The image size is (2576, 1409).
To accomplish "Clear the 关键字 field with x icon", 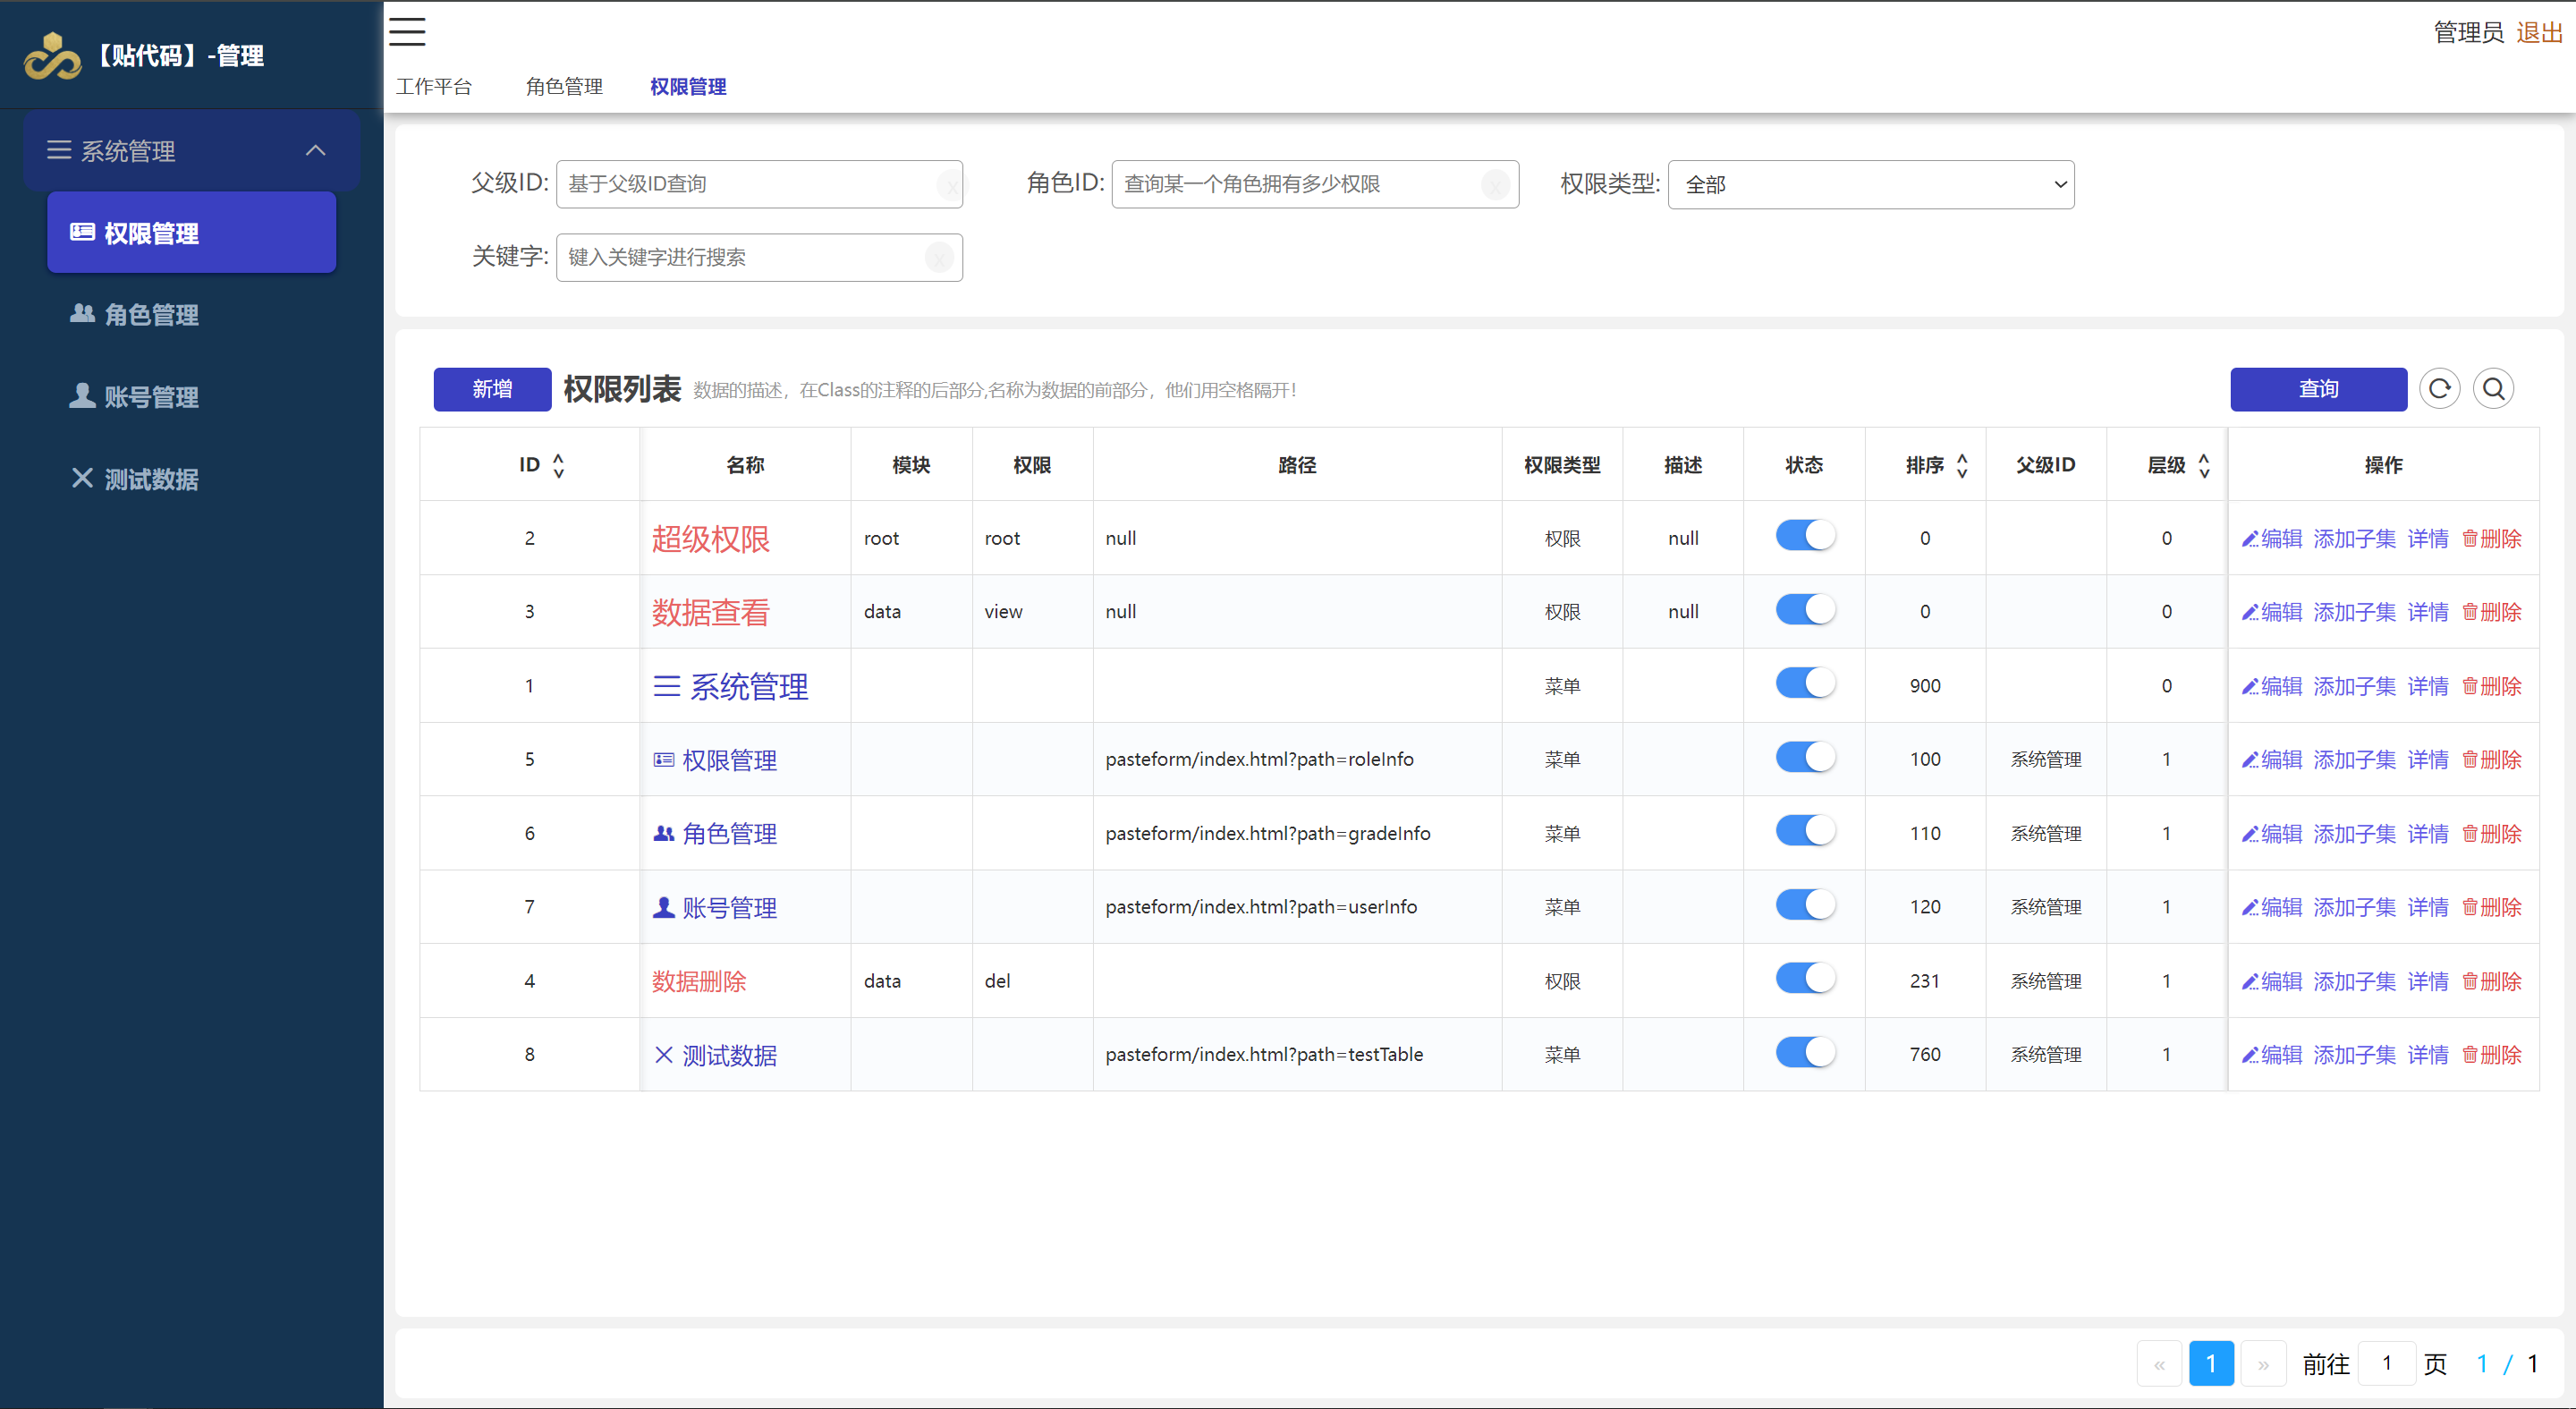I will pyautogui.click(x=938, y=258).
